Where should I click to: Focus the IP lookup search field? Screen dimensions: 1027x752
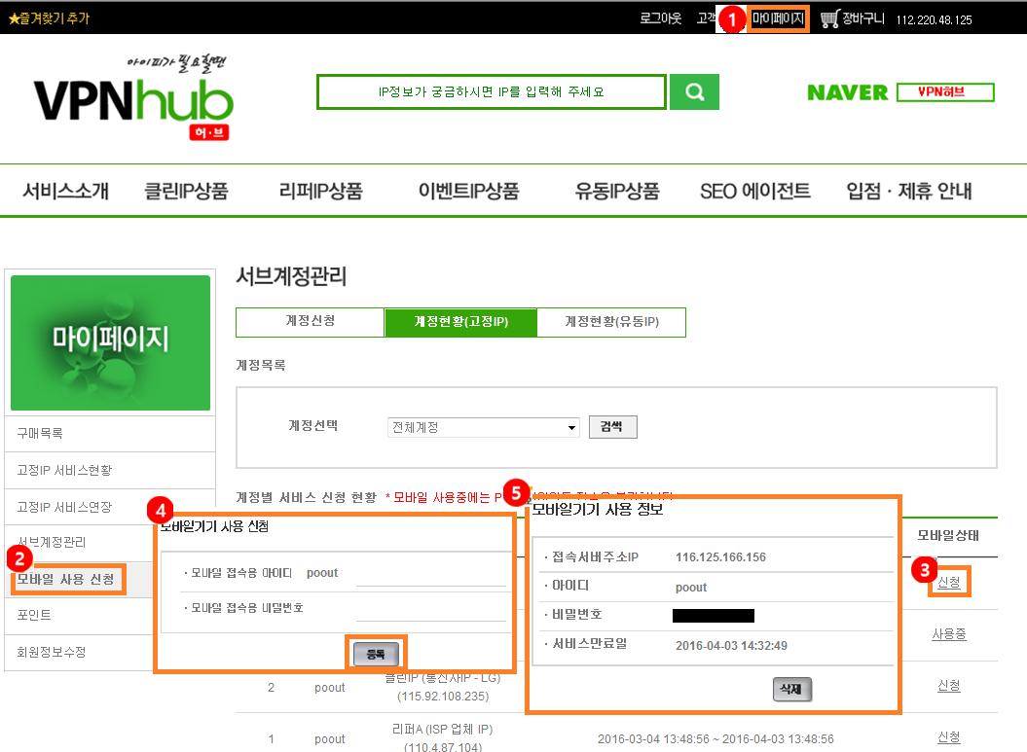[492, 92]
